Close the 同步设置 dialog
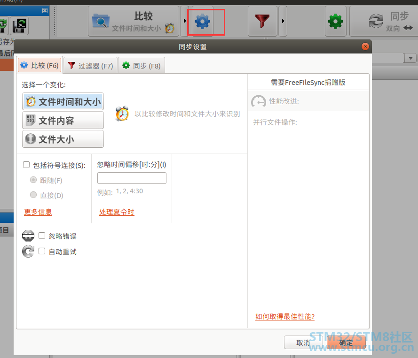This screenshot has width=418, height=358. coord(365,46)
